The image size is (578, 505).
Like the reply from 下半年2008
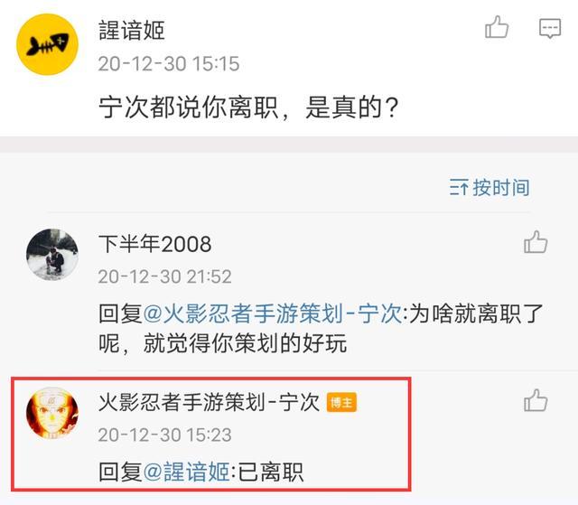(x=536, y=242)
